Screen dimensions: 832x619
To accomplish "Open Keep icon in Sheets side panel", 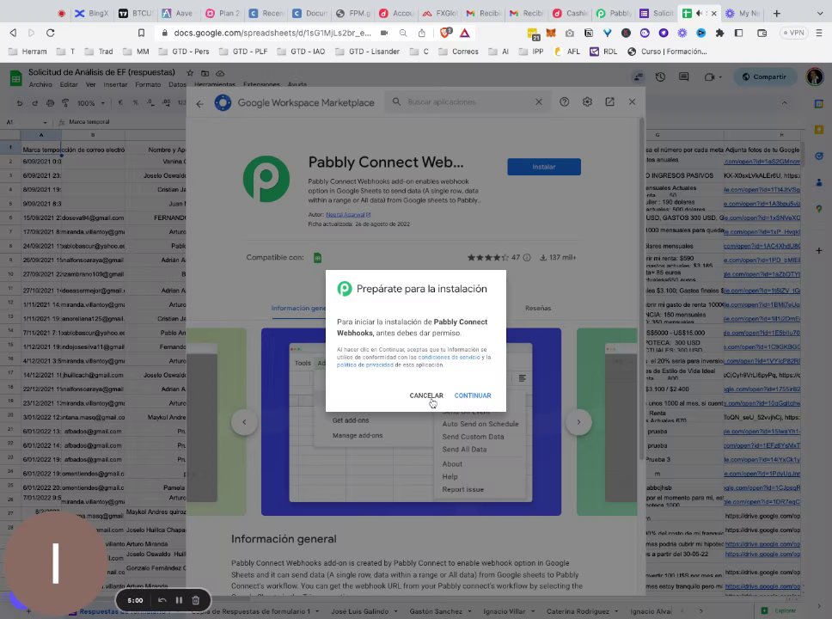I will pyautogui.click(x=819, y=130).
